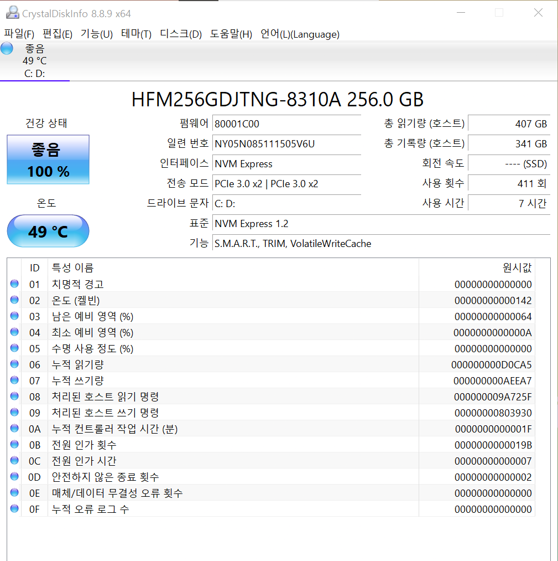Click the 09 처리된 호스트 쓰기 명령 status orb
The width and height of the screenshot is (558, 561).
(x=14, y=412)
